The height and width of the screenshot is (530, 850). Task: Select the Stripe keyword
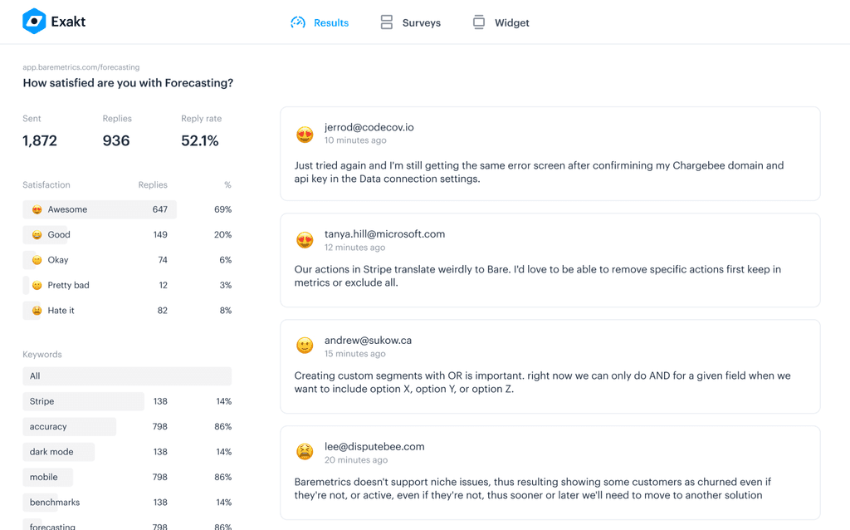127,401
